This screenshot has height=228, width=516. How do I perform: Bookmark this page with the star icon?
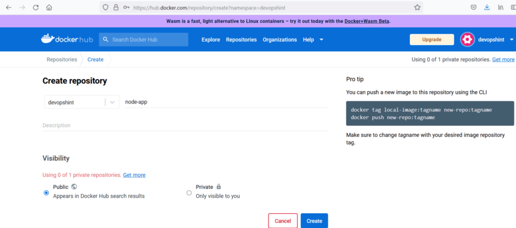(417, 7)
